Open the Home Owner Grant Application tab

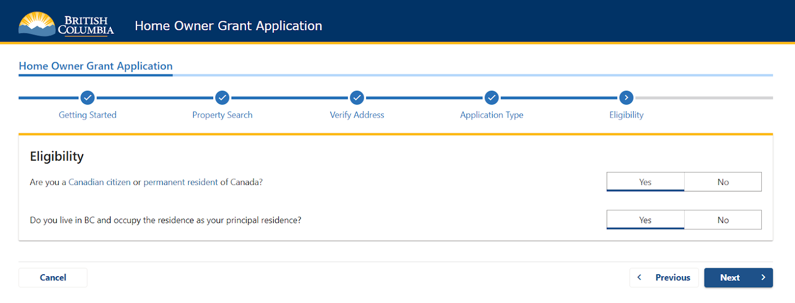tap(95, 66)
